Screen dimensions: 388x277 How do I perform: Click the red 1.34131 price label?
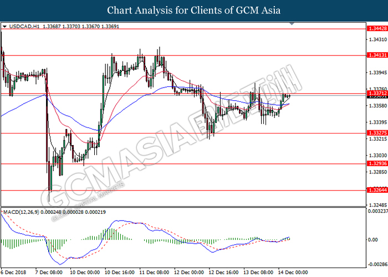coord(377,55)
